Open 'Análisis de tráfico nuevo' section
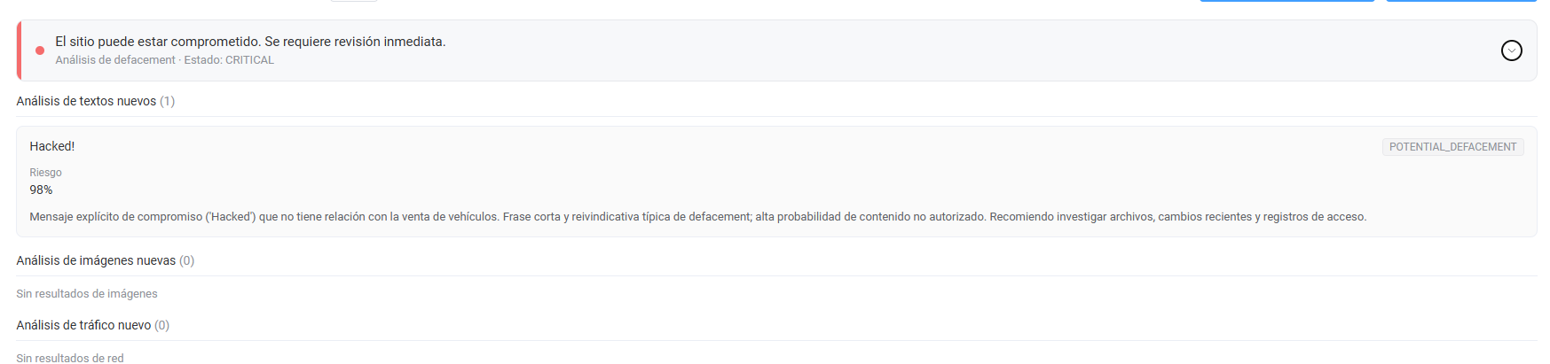Image resolution: width=1550 pixels, height=364 pixels. click(x=83, y=325)
